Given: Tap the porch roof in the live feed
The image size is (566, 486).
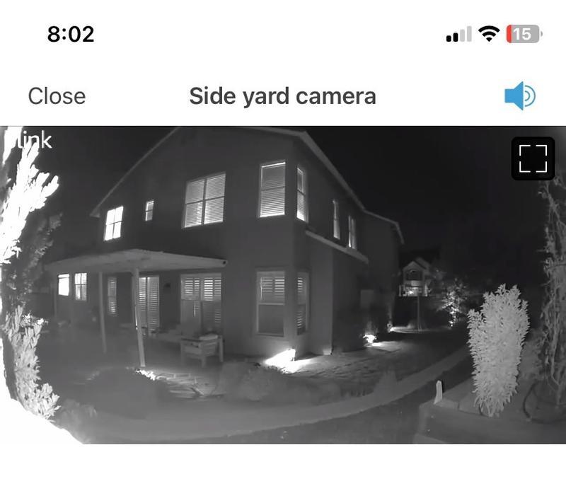Looking at the screenshot, I should (135, 261).
